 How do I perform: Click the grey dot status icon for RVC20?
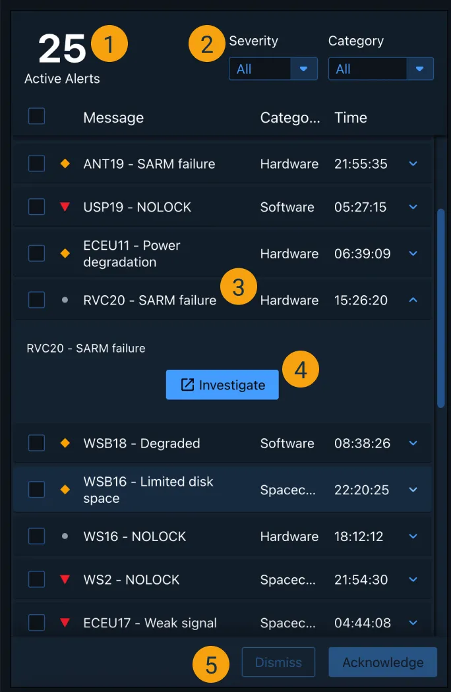(x=65, y=300)
